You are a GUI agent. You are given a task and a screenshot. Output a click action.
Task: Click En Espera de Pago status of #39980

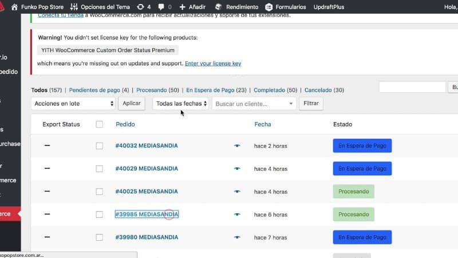[x=362, y=237]
